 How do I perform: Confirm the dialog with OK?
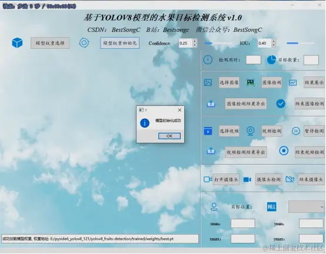169,136
